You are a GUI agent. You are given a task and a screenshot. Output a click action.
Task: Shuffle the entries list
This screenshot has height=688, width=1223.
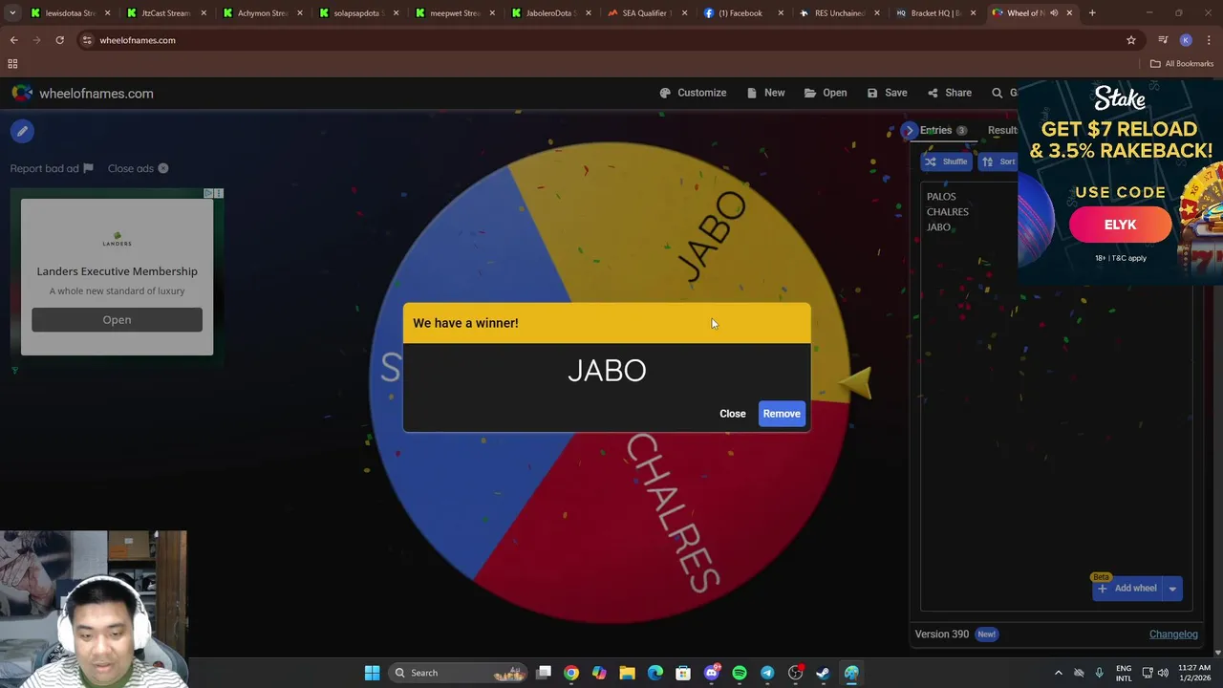pos(946,161)
